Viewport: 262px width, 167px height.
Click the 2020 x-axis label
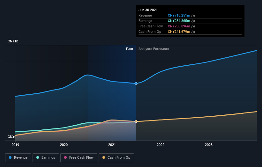64,145
